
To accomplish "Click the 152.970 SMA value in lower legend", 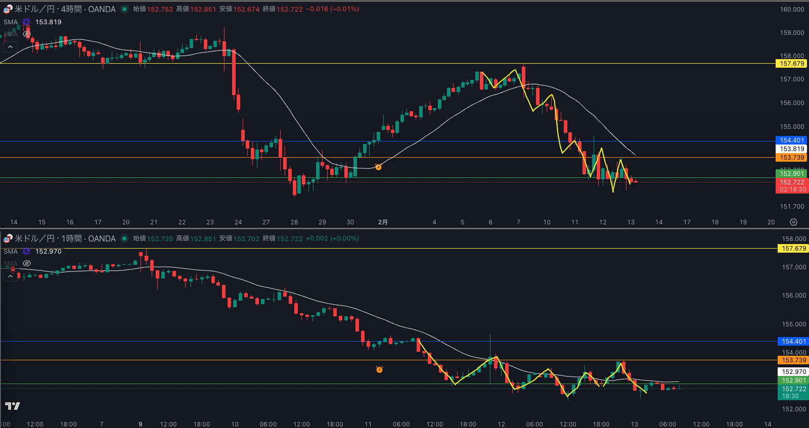I will 48,252.
